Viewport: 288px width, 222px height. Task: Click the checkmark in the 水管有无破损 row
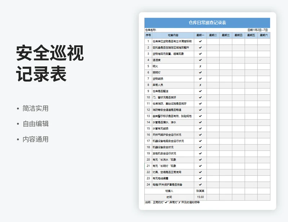coord(200,129)
